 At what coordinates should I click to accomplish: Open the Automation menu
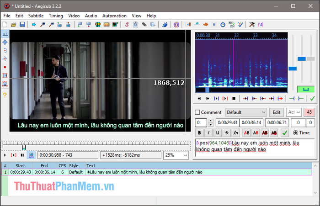pos(114,16)
